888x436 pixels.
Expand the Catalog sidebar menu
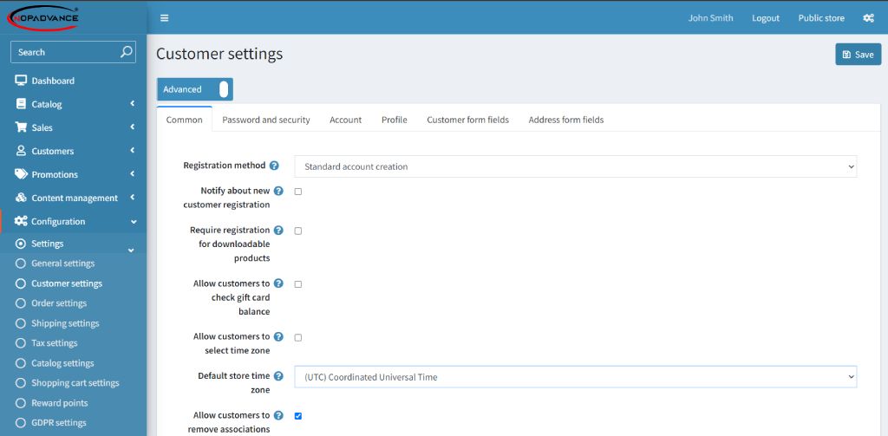point(74,104)
